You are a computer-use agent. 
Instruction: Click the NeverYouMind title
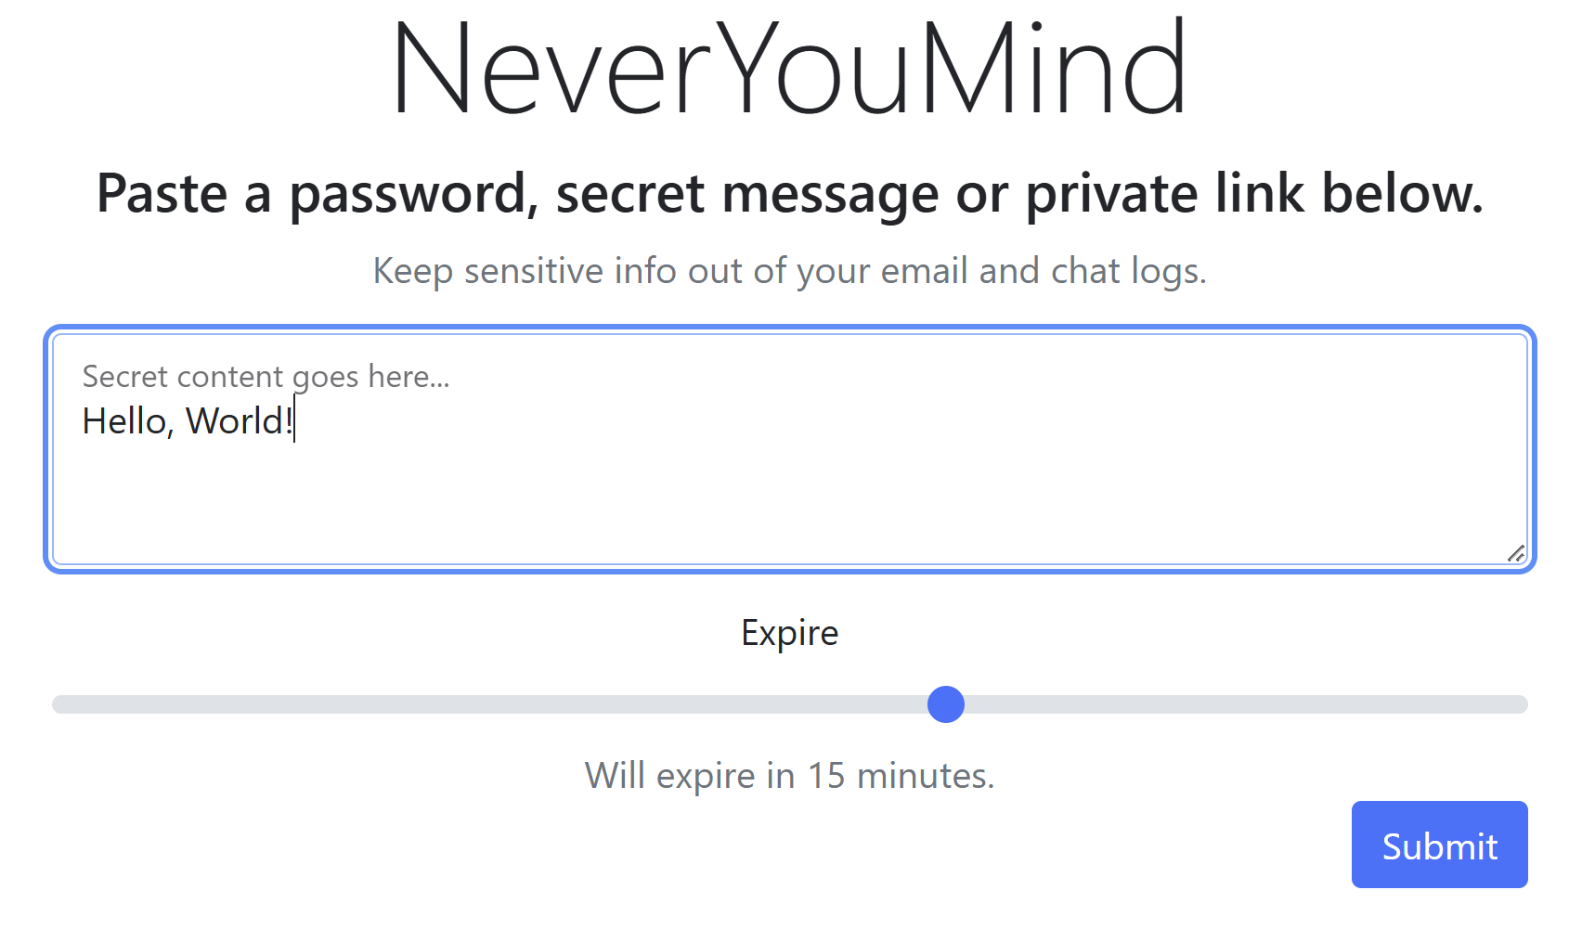(789, 70)
